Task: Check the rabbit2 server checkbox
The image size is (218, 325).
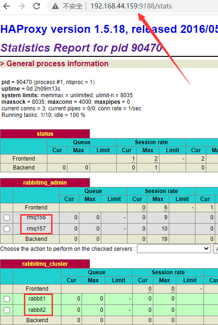Action: point(7,310)
